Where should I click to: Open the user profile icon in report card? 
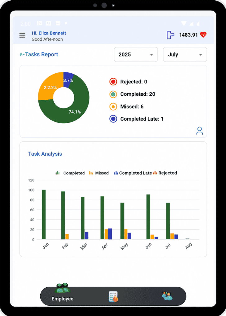[199, 131]
